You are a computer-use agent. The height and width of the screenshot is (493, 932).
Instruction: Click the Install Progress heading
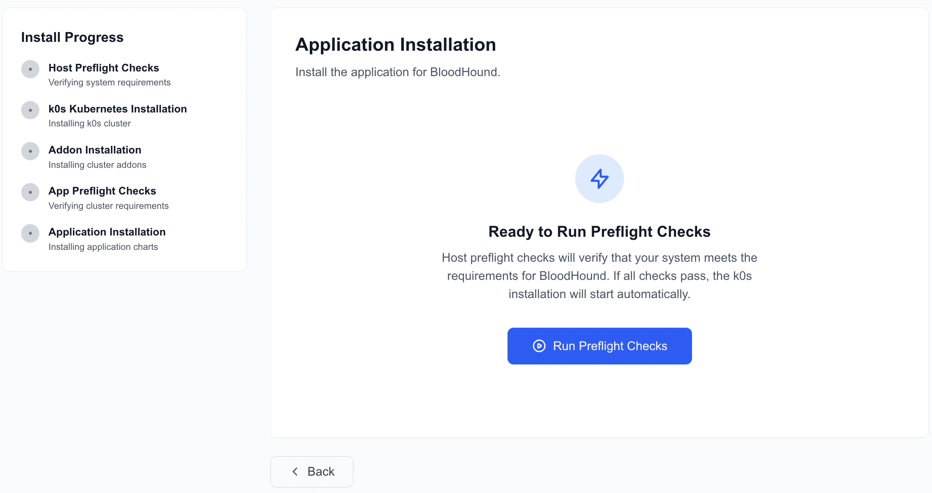point(72,37)
